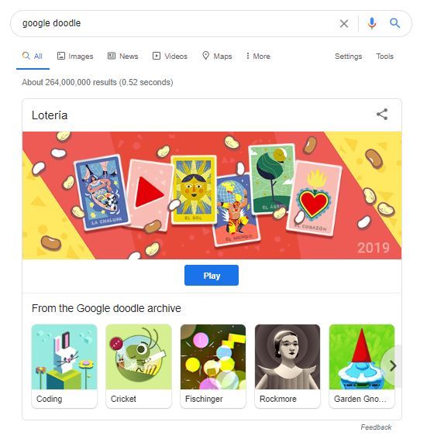Viewport: 427px width, 439px height.
Task: Open the Settings menu
Action: point(348,57)
